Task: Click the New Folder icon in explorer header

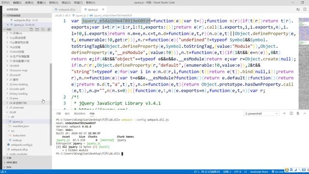Action: [x=37, y=29]
